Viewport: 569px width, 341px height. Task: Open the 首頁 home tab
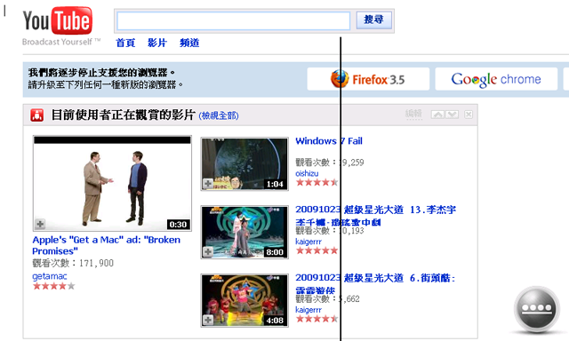click(125, 43)
